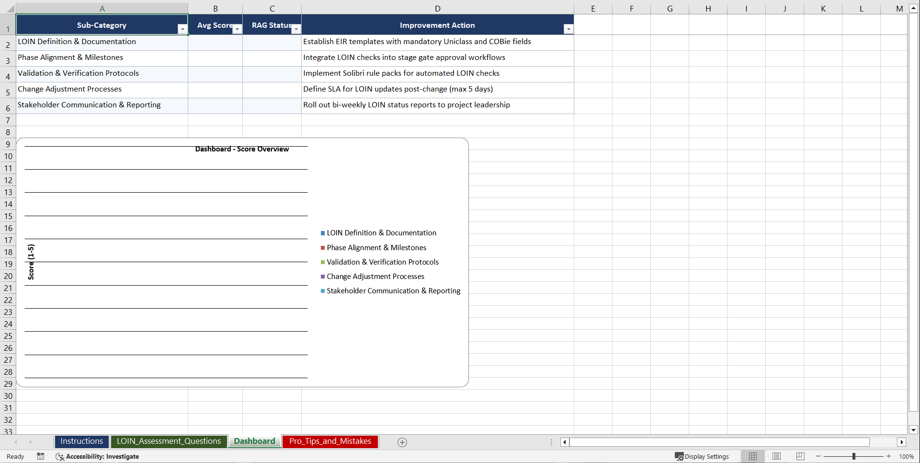Switch to Normal view in the status bar
The width and height of the screenshot is (920, 463).
[752, 456]
